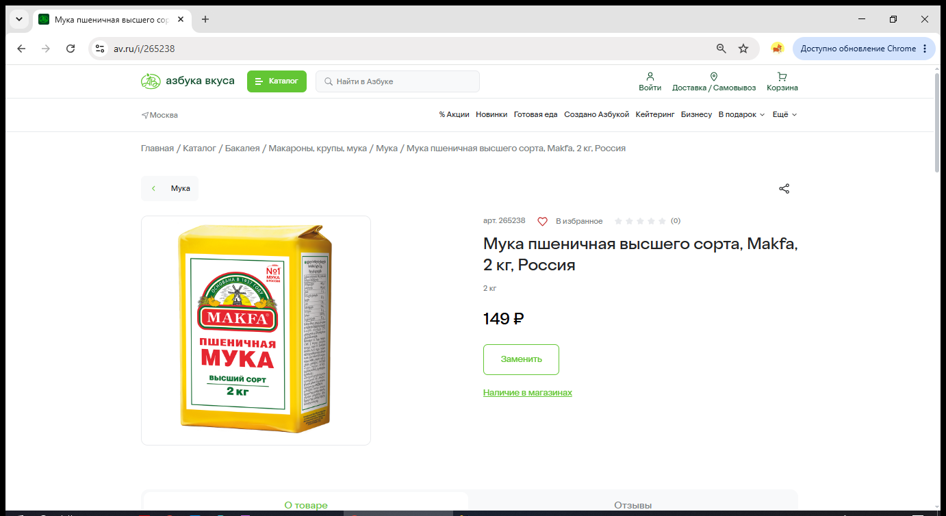Click the vertical page scrollbar

tap(937, 122)
